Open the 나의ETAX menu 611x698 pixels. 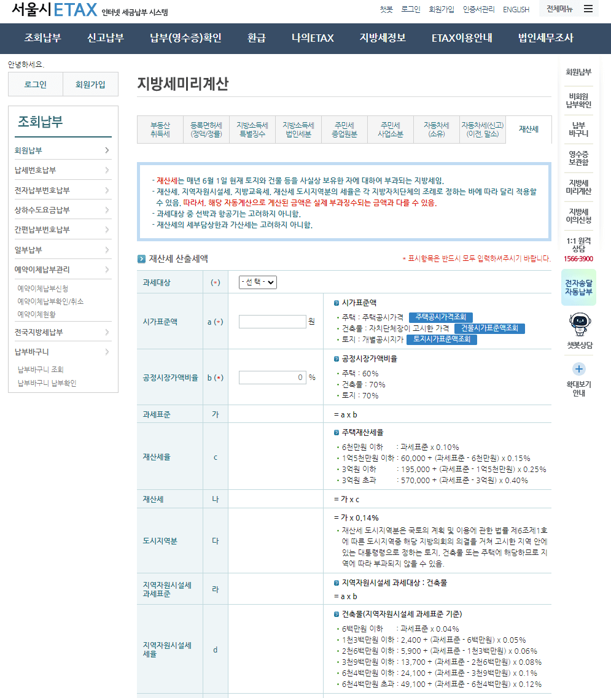coord(312,38)
